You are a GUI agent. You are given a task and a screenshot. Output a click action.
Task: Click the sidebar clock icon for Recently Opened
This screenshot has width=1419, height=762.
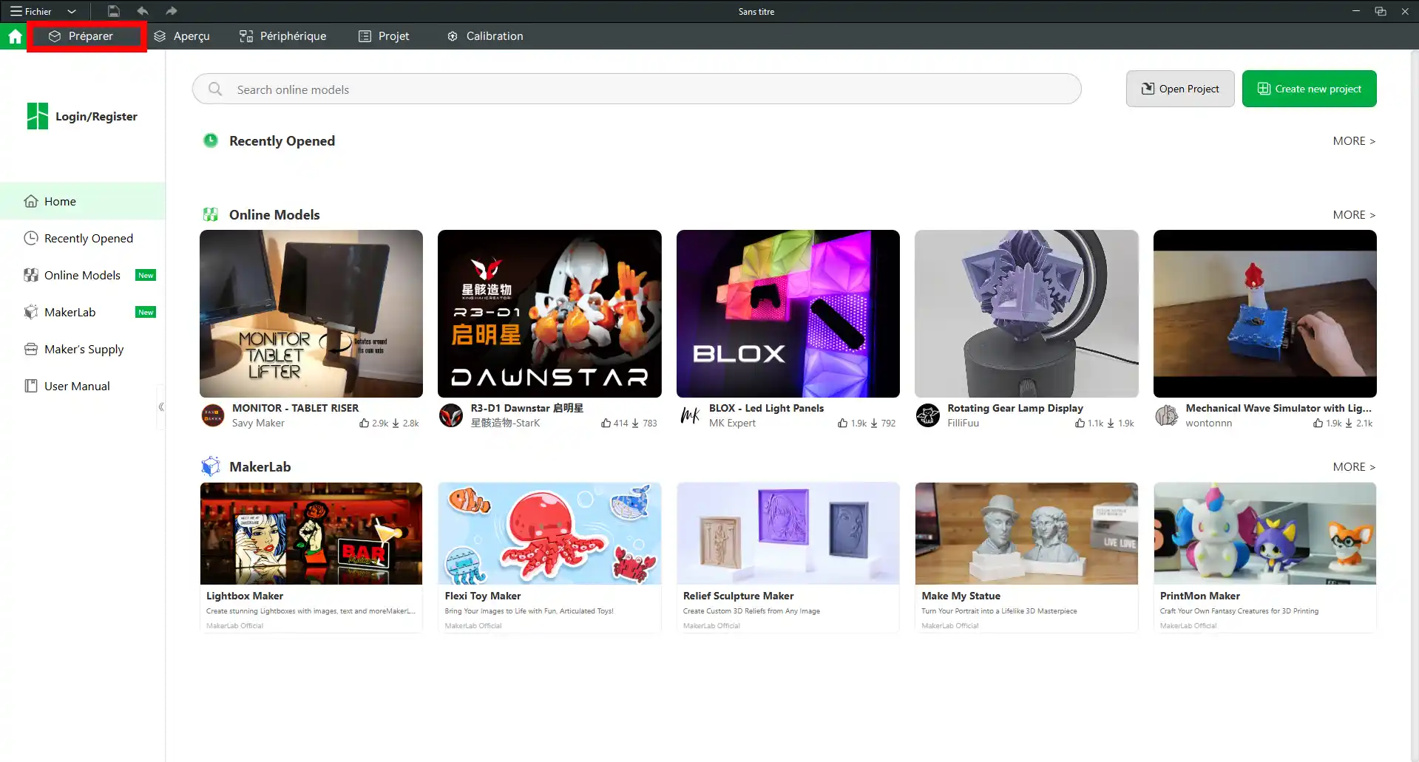31,238
